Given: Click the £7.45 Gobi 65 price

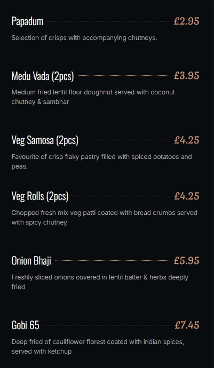Looking at the screenshot, I should pyautogui.click(x=187, y=325).
